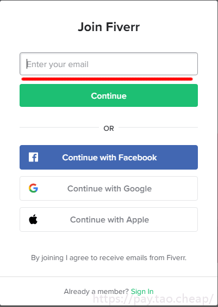Choose Continue with Facebook
The image size is (218, 307).
pos(109,157)
